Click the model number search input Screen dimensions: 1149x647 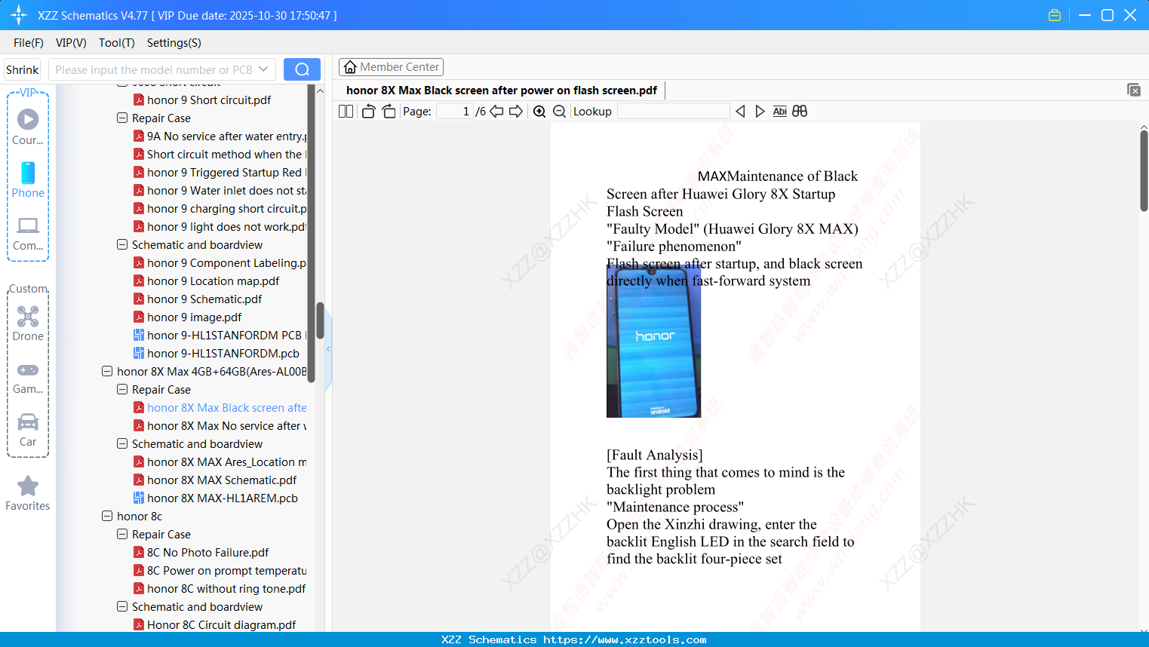[154, 69]
